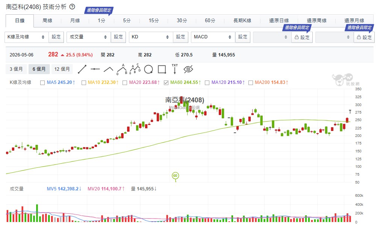Image resolution: width=377 pixels, height=225 pixels.
Task: Toggle the MA10 checkbox
Action: click(84, 82)
